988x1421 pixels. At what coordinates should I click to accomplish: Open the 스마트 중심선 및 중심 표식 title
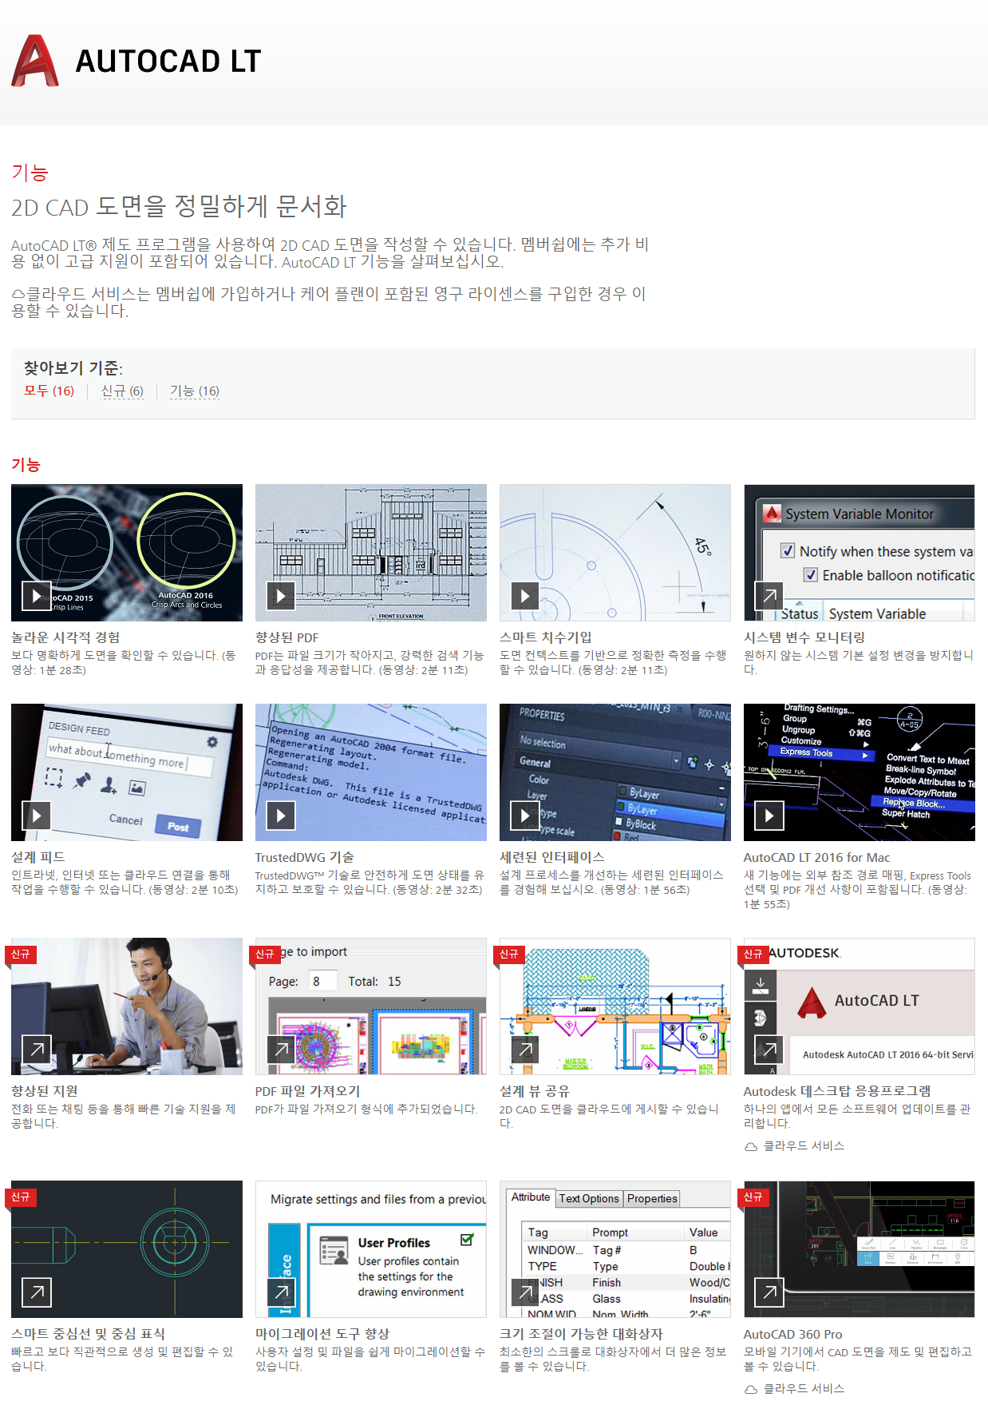click(x=88, y=1334)
